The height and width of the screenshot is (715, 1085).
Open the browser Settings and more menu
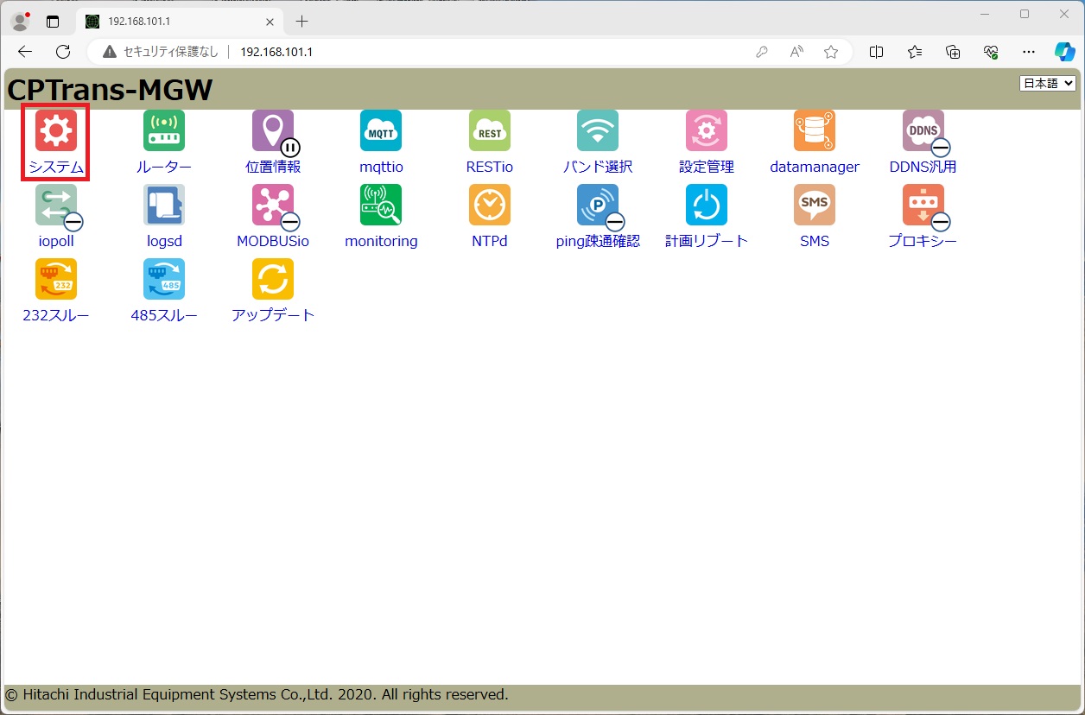(x=1029, y=52)
